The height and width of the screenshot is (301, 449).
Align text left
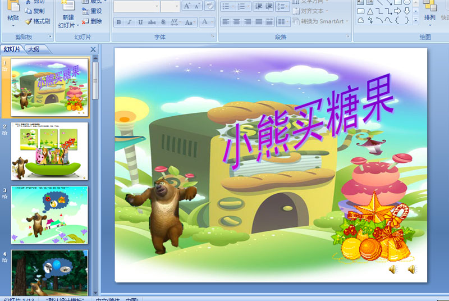(x=226, y=22)
